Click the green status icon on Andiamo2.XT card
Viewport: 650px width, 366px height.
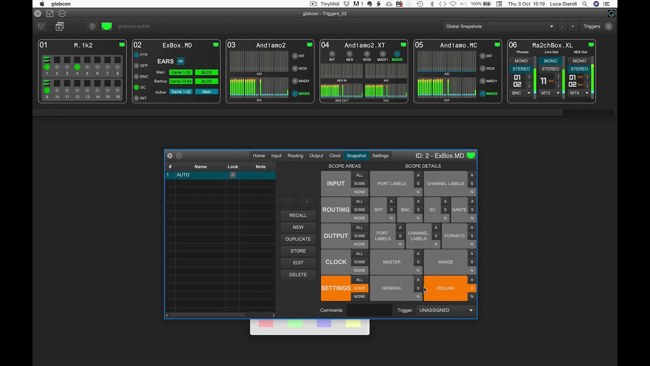pos(403,45)
